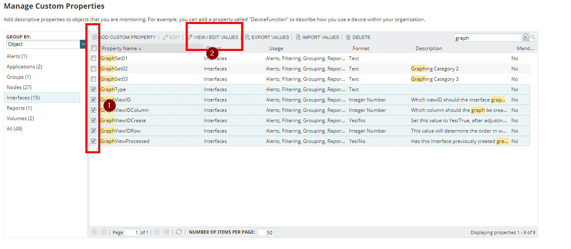Select the Nodes (27) group
The image size is (571, 249).
click(19, 87)
